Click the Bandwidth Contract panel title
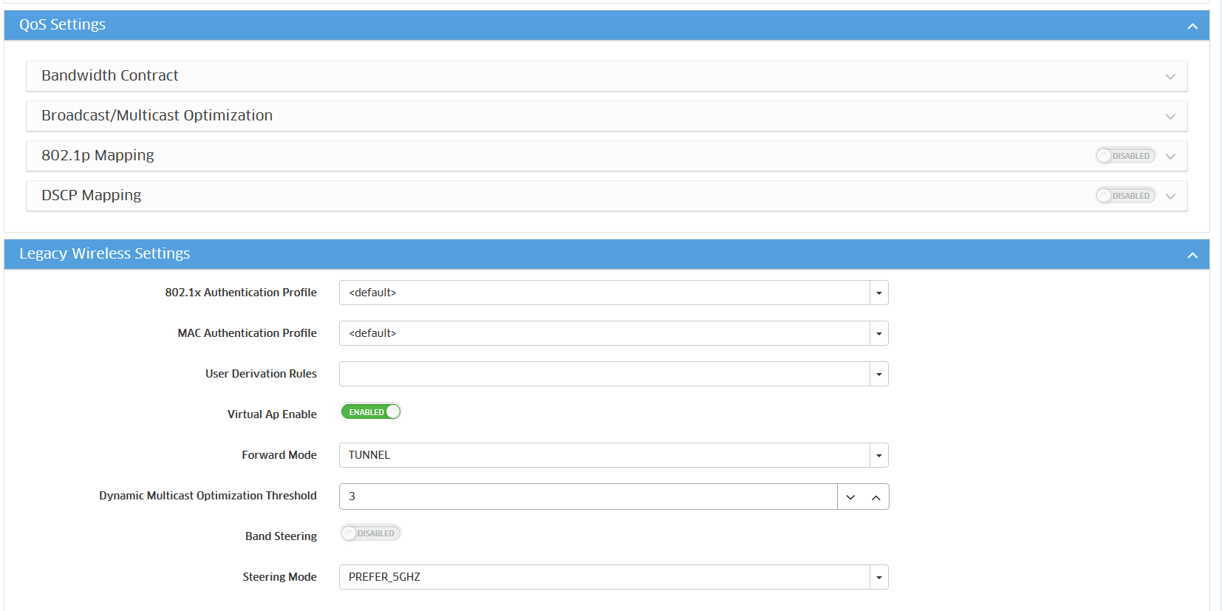 [110, 76]
